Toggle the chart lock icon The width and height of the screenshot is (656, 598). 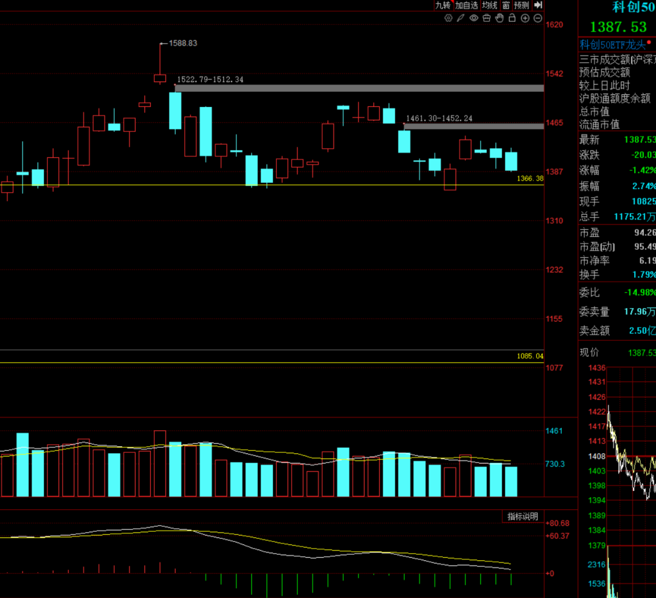(512, 18)
